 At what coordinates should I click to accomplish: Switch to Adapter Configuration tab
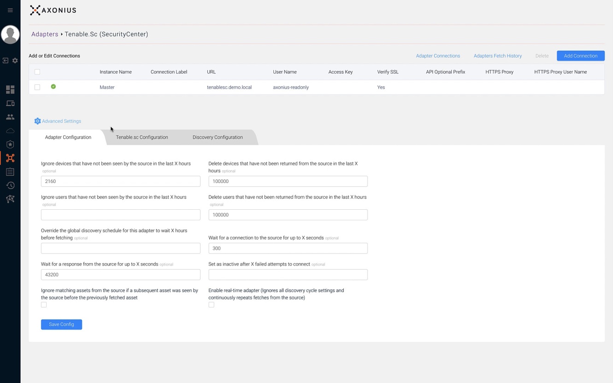pos(68,137)
